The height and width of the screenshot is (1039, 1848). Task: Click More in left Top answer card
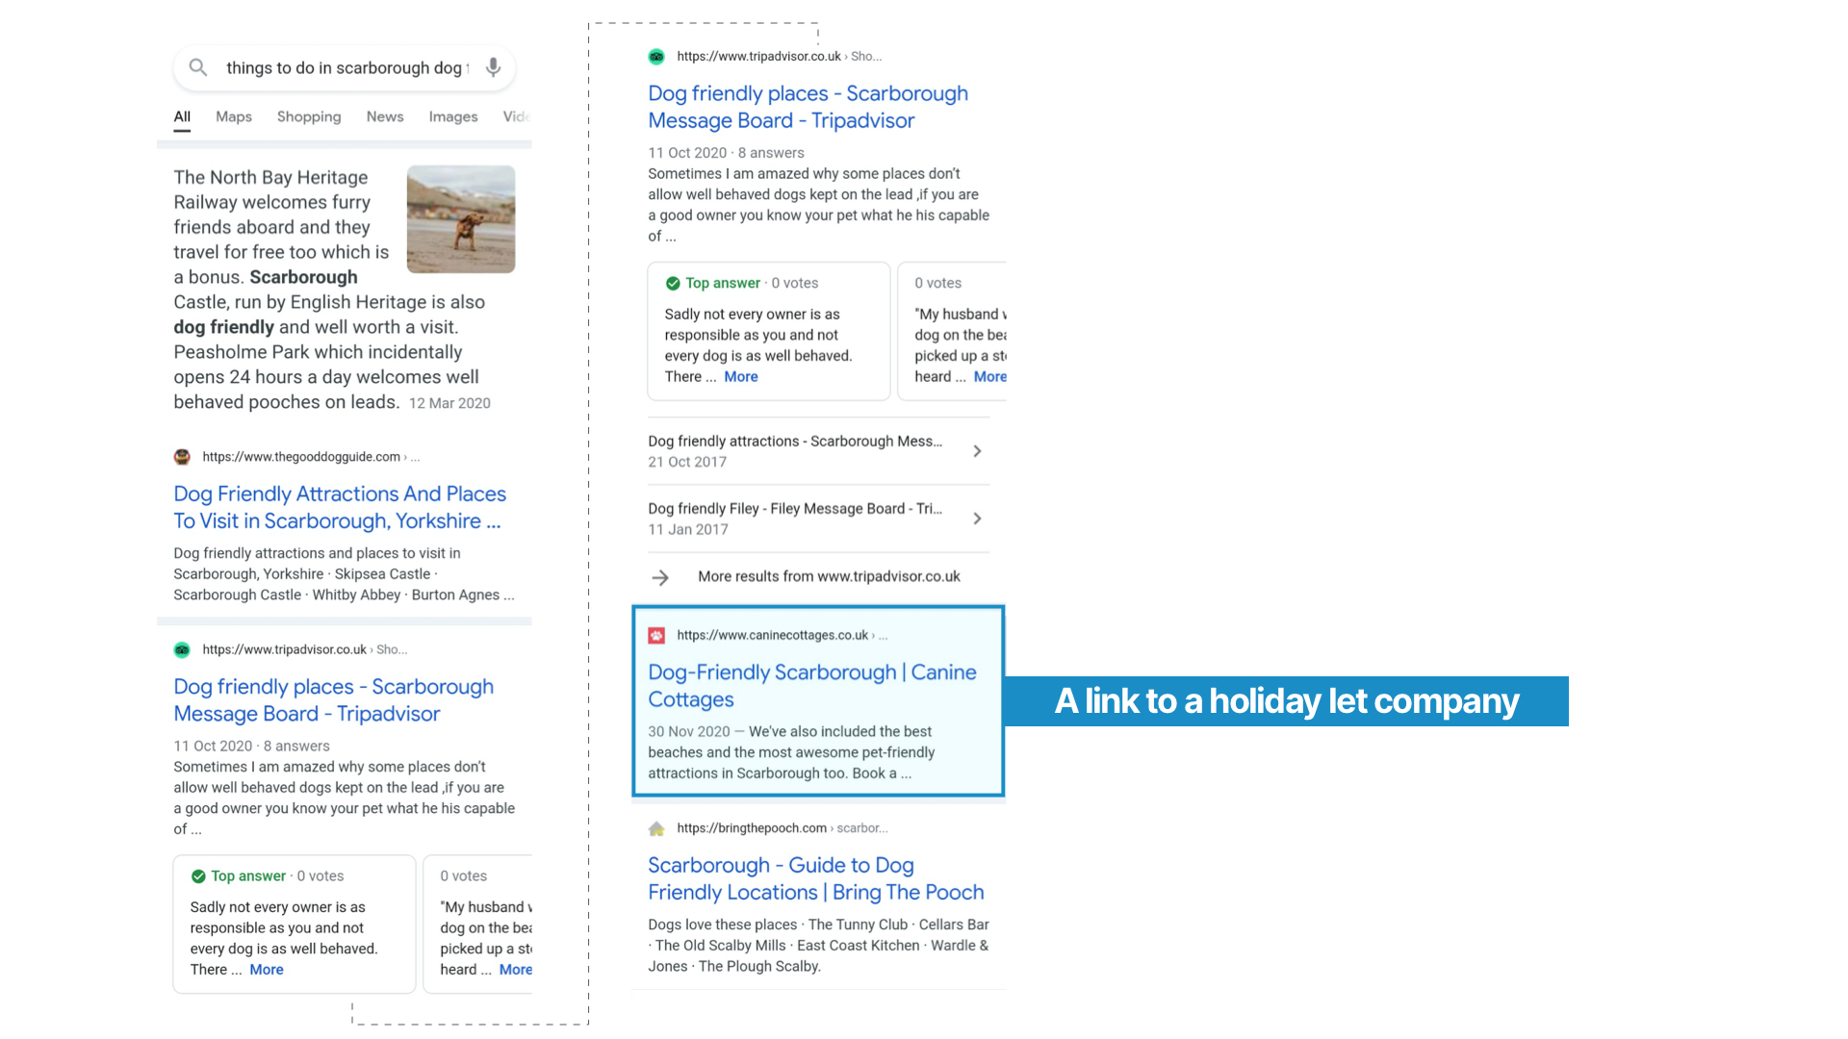point(267,970)
